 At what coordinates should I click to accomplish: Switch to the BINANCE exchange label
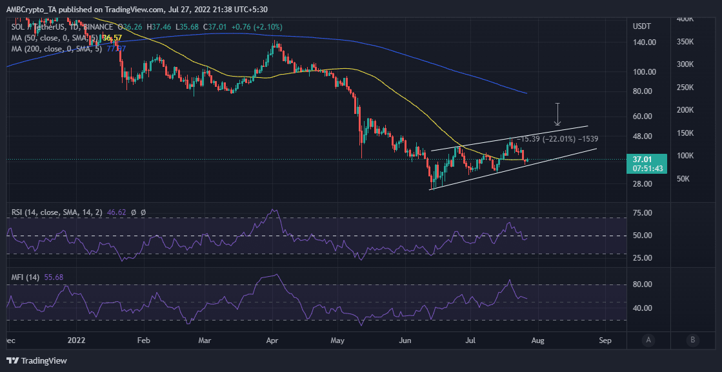coord(98,27)
